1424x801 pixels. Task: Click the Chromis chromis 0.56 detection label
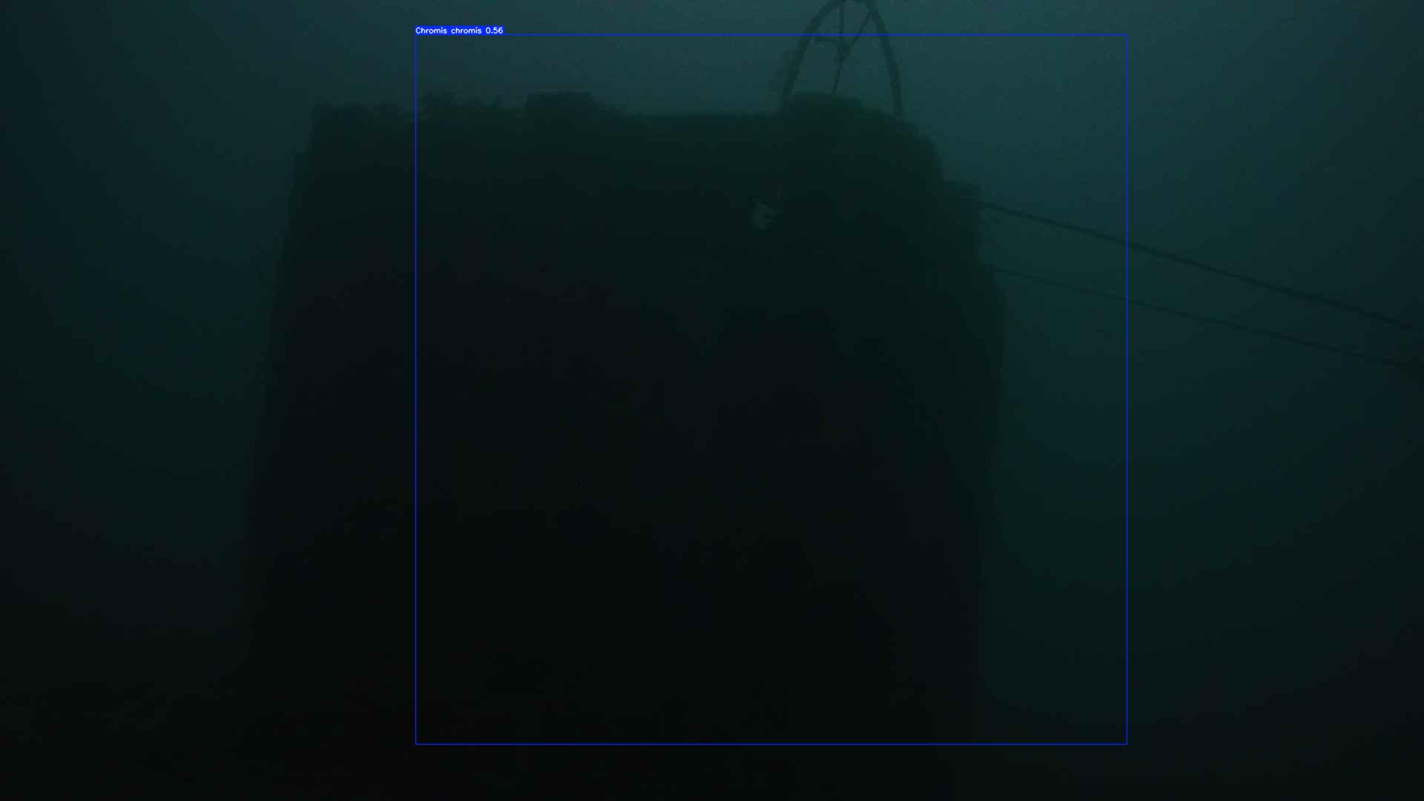[459, 30]
